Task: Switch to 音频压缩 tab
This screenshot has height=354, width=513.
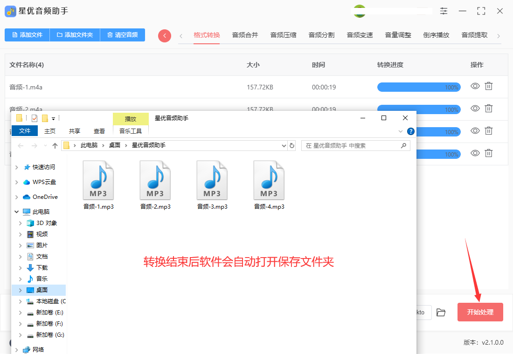Action: pyautogui.click(x=284, y=35)
